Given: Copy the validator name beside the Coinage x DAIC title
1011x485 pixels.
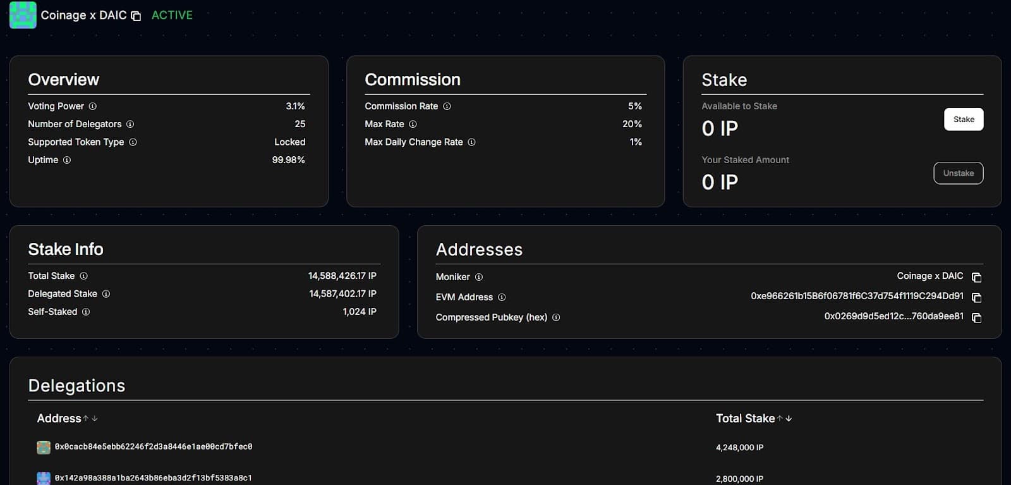Looking at the screenshot, I should tap(136, 16).
